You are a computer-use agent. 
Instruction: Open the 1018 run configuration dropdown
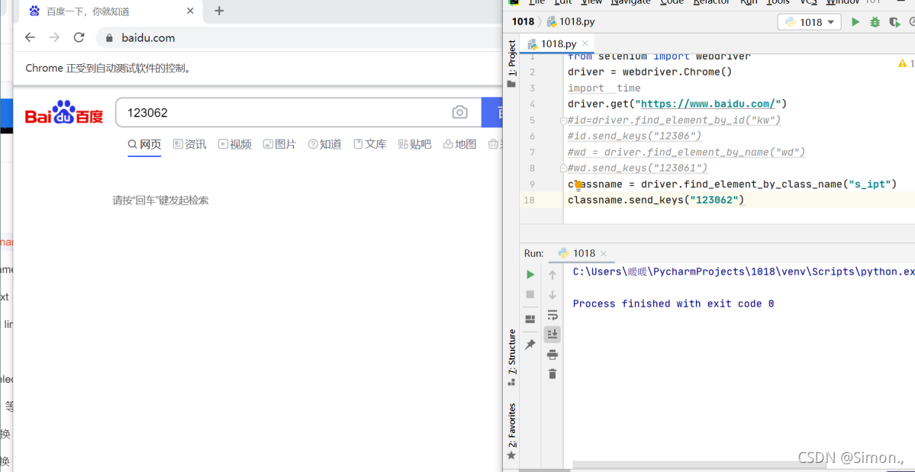tap(810, 22)
